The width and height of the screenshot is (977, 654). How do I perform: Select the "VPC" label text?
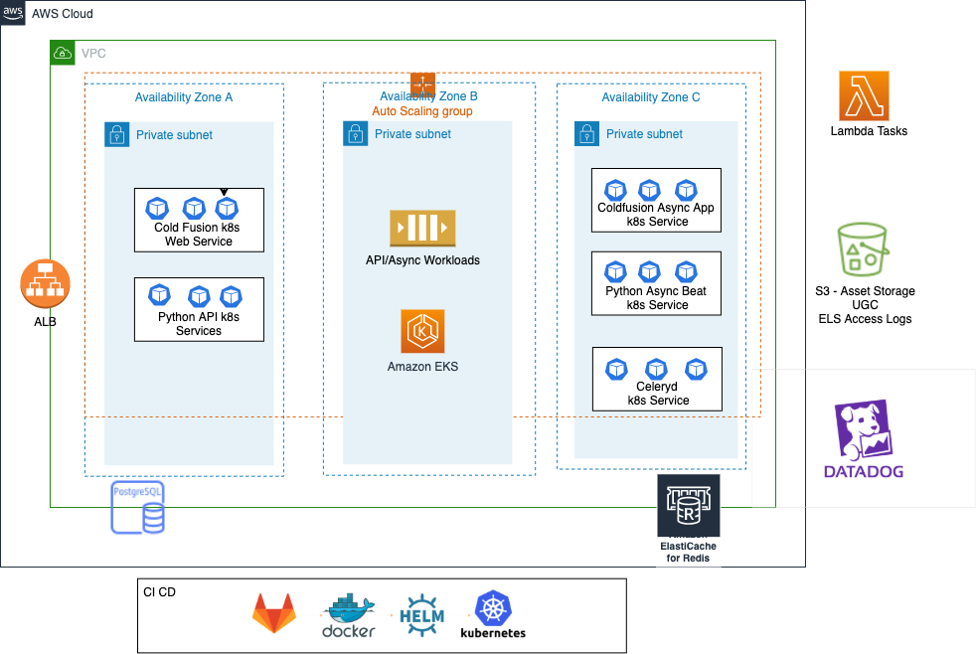93,54
